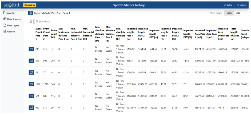The width and height of the screenshot is (251, 115).
Task: Open map for the row with 218 events
Action: [31, 49]
